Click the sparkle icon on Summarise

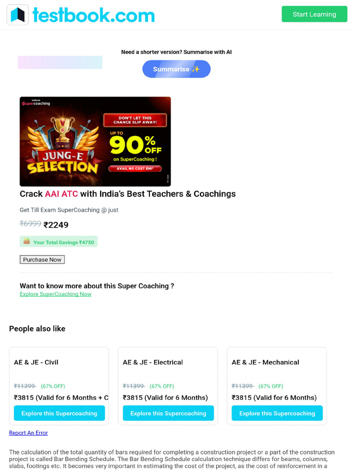coord(196,69)
